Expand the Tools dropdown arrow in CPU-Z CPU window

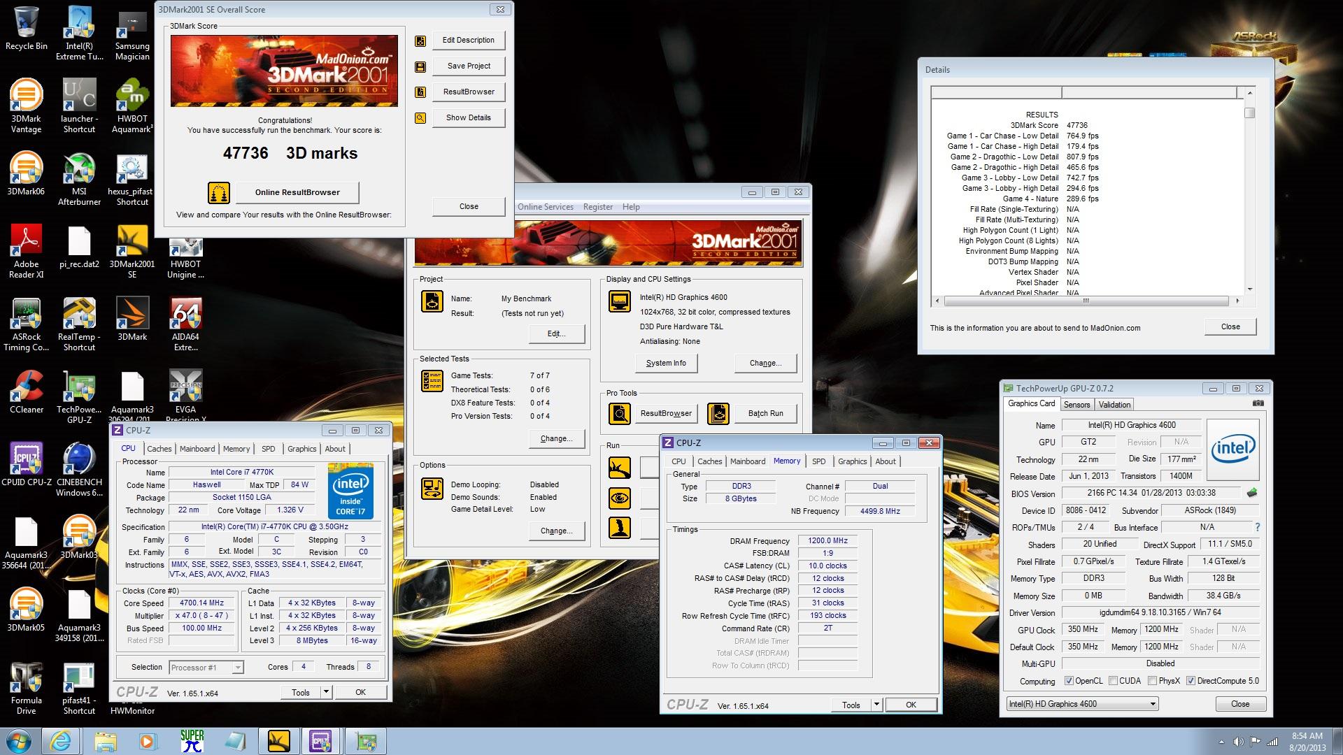pos(325,692)
